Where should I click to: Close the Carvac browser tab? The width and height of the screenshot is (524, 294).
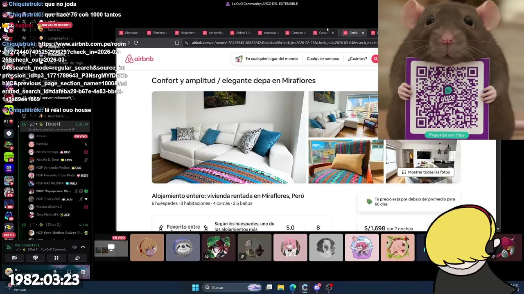332,33
